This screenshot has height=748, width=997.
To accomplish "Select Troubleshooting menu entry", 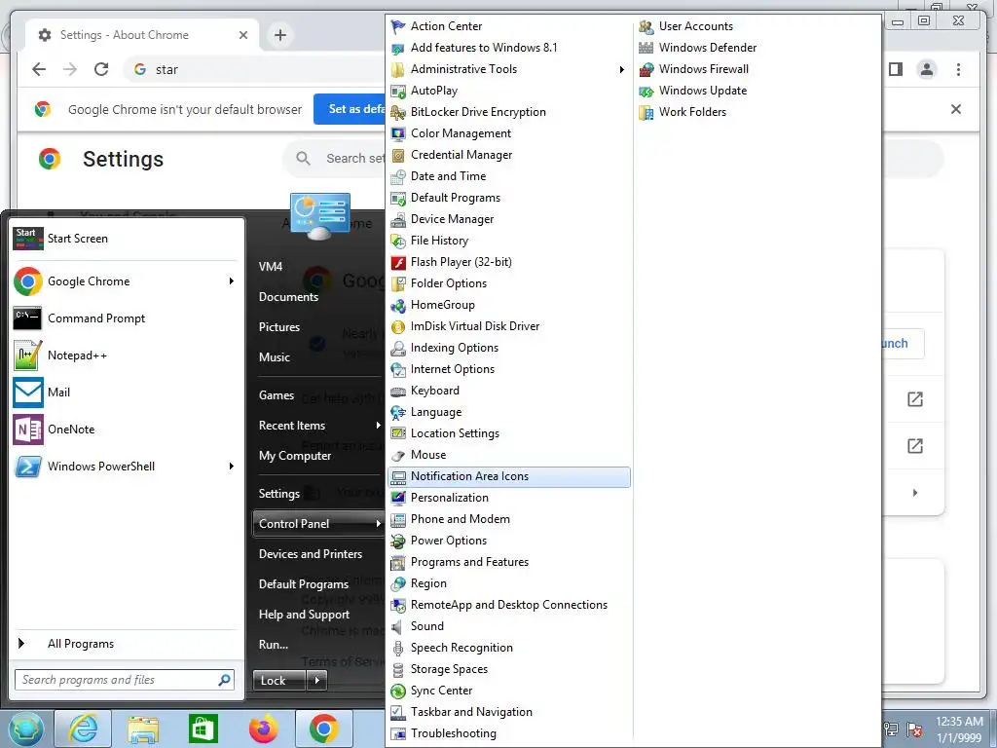I will pyautogui.click(x=509, y=733).
